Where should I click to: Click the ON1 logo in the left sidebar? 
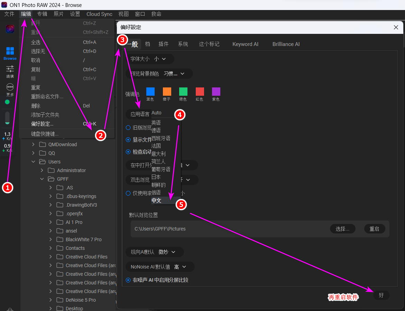coord(10,29)
